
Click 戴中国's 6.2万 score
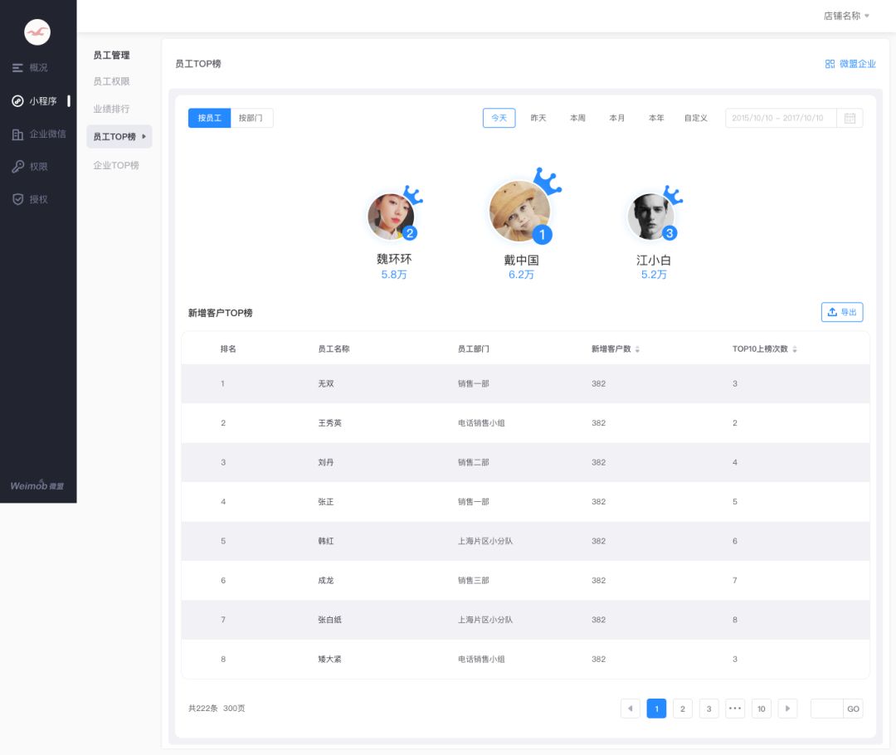point(521,275)
